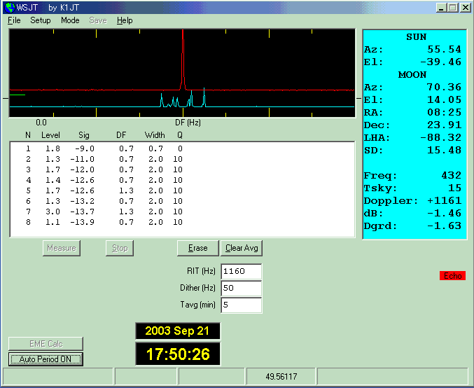Click the 2003 Sep 21 date display
Viewport: 474px width, 388px height.
point(178,331)
